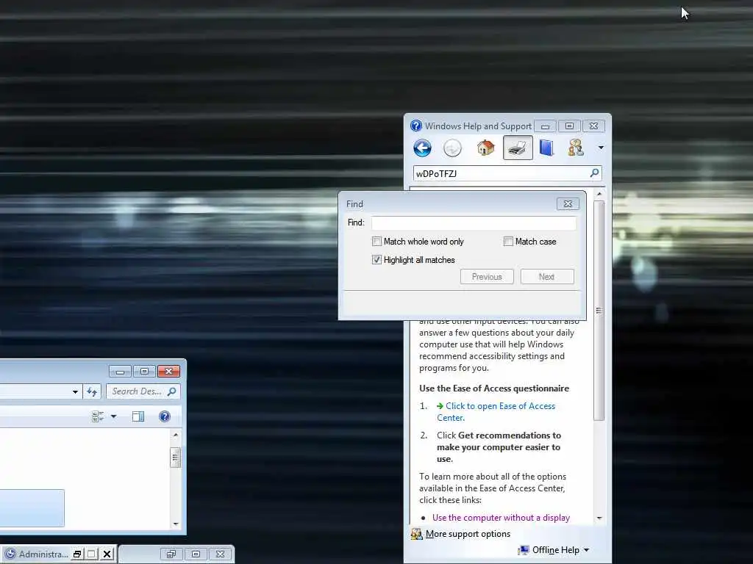Image resolution: width=753 pixels, height=564 pixels.
Task: Click the Find text field in Find dialog
Action: (474, 223)
